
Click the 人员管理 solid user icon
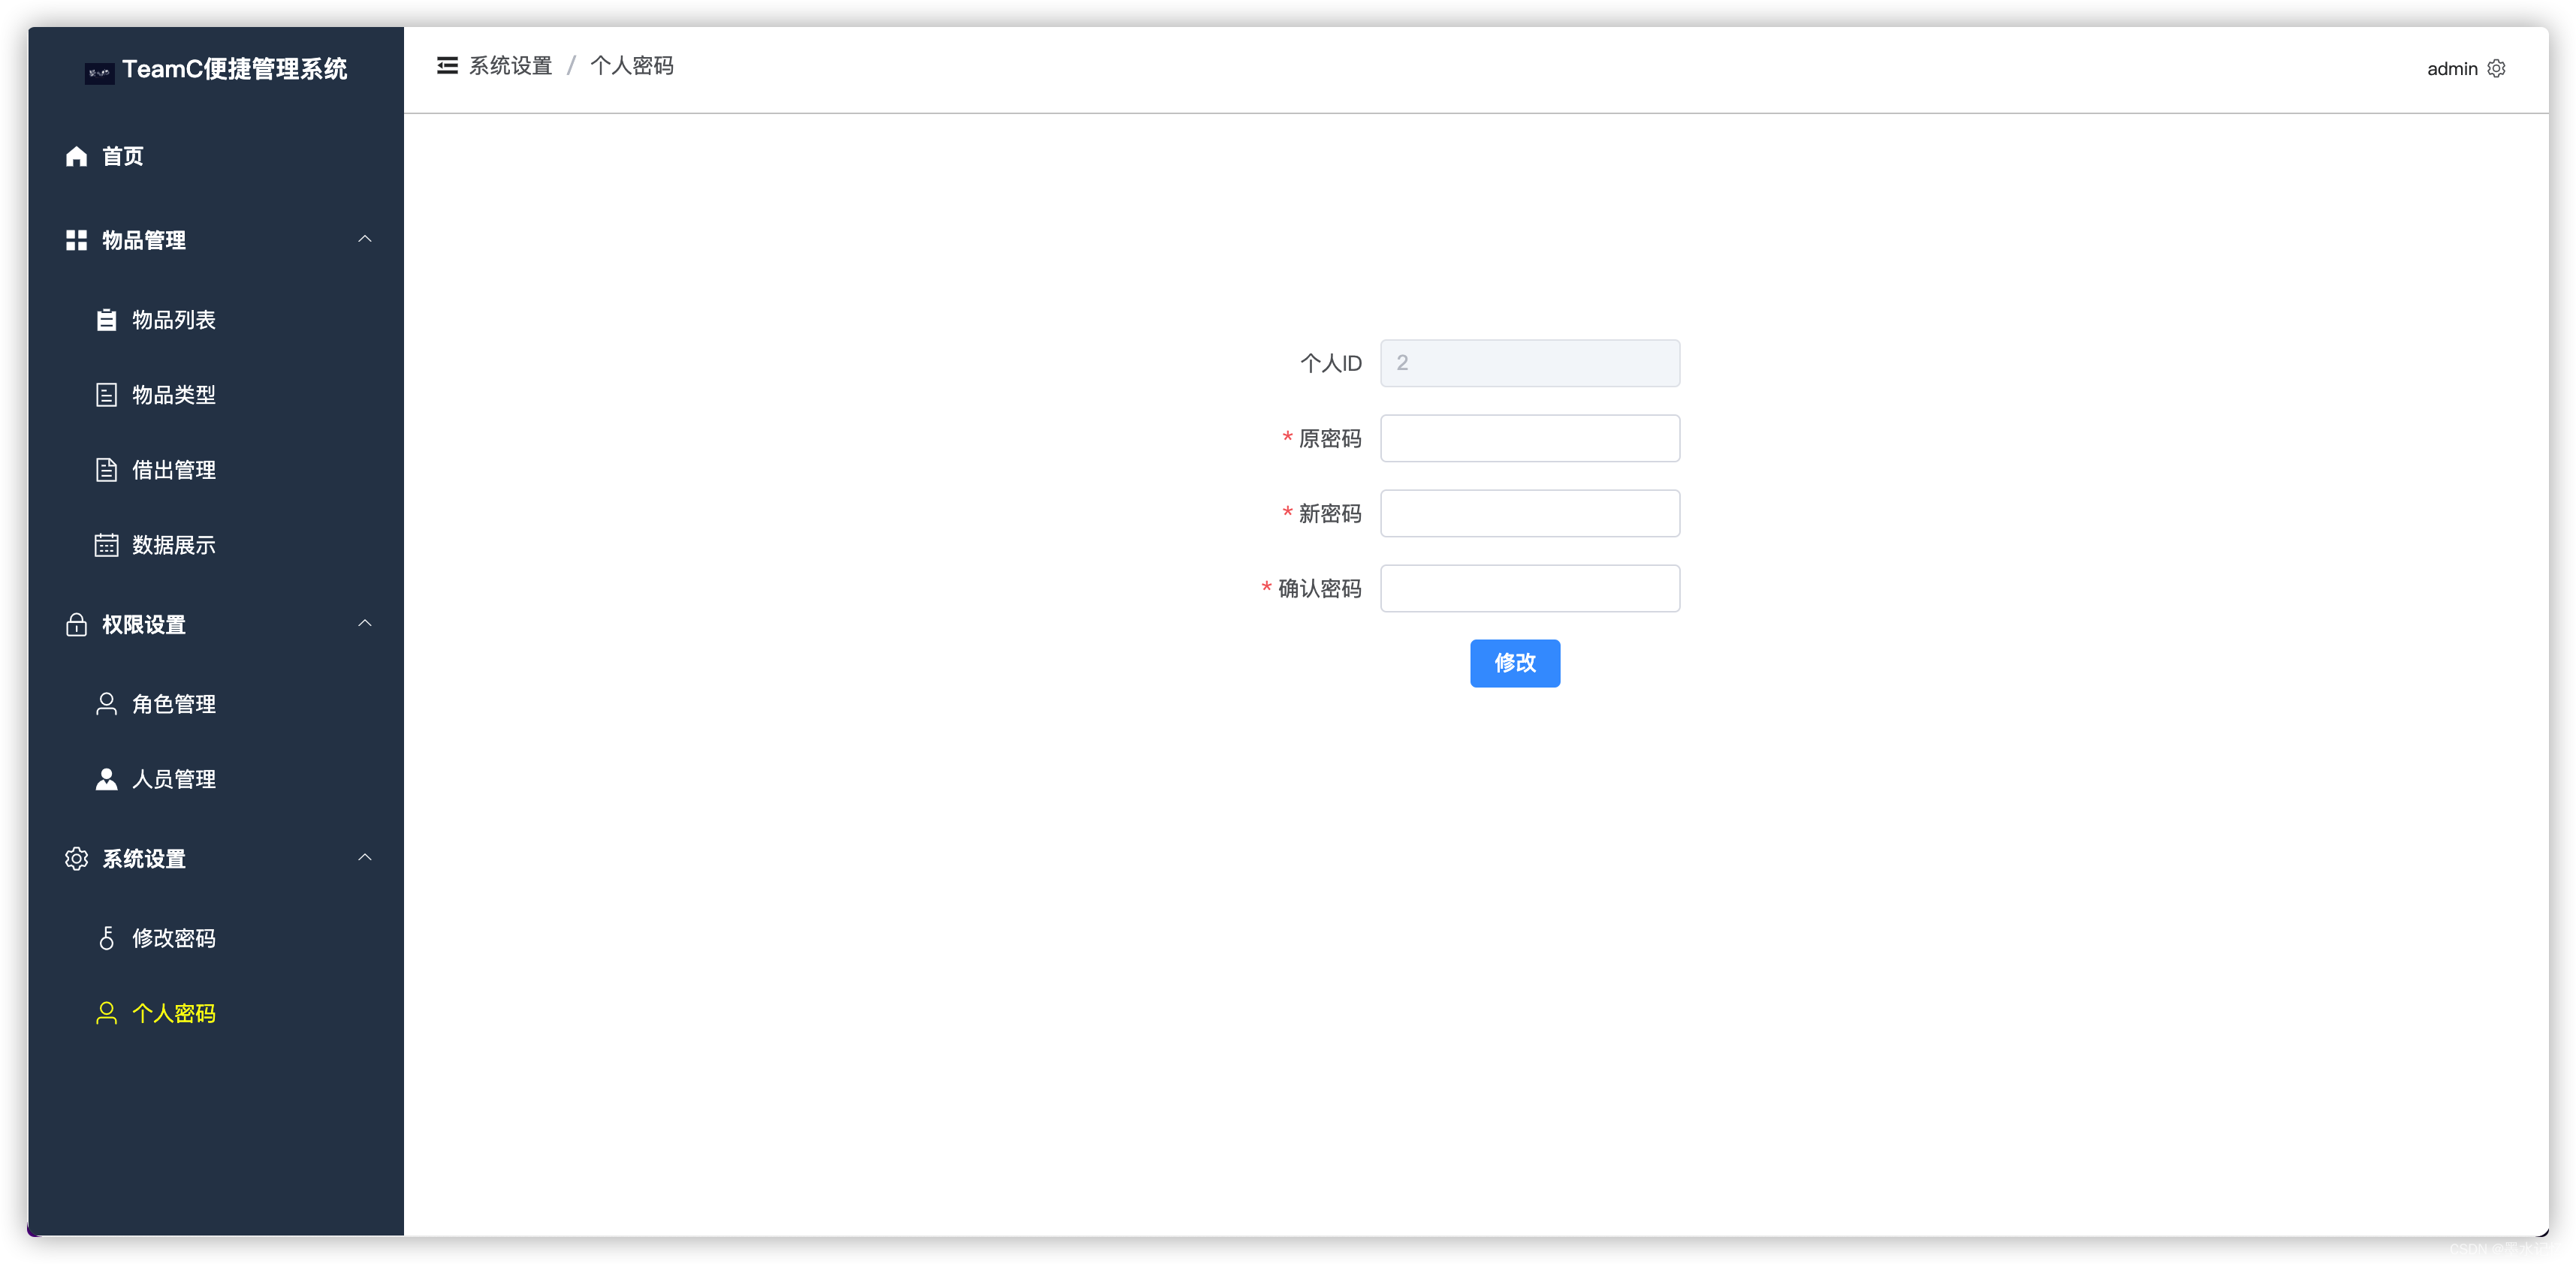106,779
